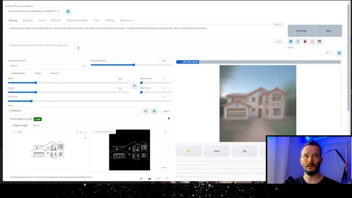
Task: Click the black preprocessor preview image
Action: 130,150
